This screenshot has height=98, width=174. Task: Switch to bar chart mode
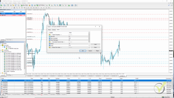tap(47, 5)
